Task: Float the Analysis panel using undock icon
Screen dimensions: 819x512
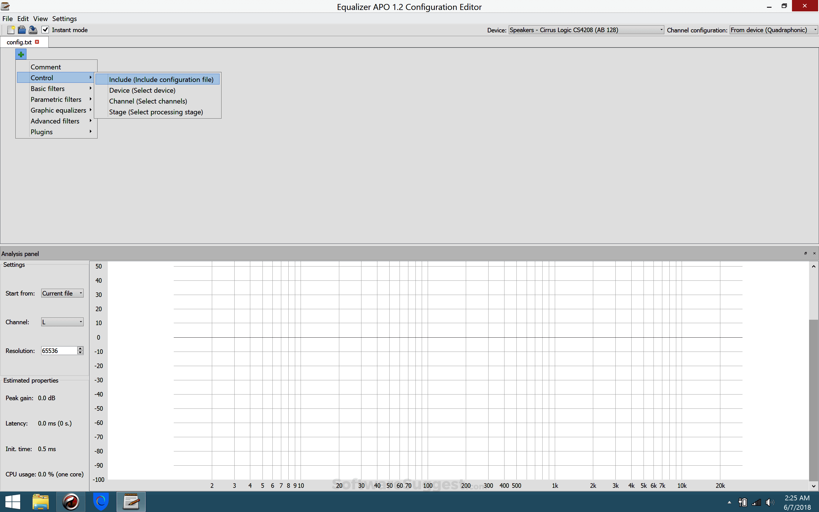Action: (x=805, y=253)
